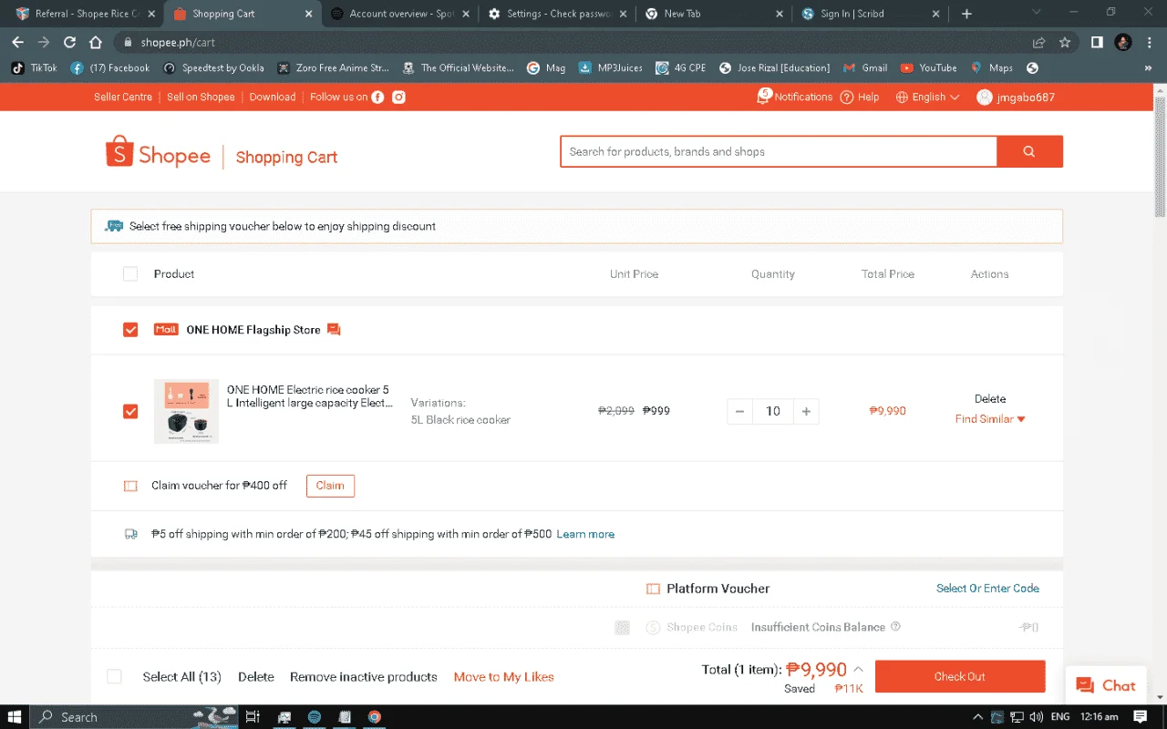Uncheck the rice cooker item checkbox

click(x=130, y=411)
